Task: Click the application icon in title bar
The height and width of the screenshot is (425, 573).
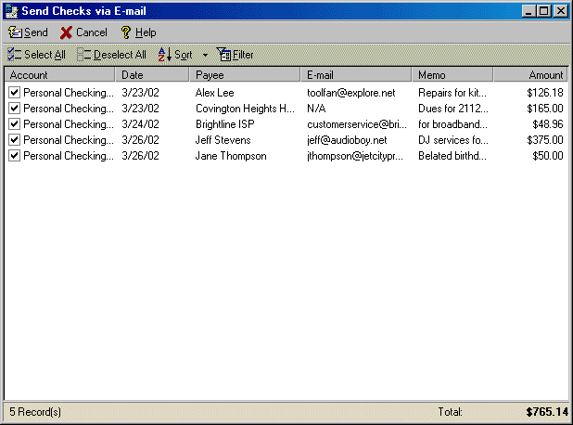Action: (12, 11)
